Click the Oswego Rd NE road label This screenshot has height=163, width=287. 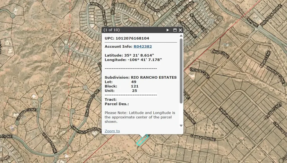pyautogui.click(x=203, y=137)
